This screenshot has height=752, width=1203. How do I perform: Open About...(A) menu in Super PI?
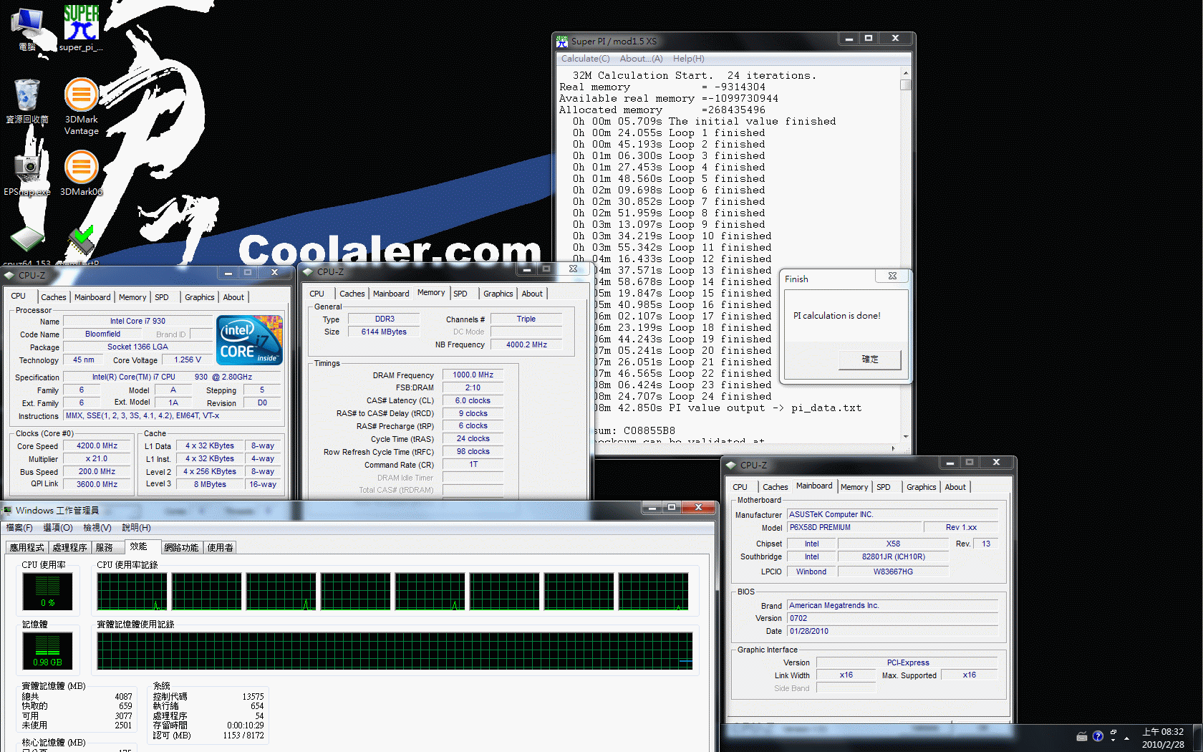pyautogui.click(x=641, y=59)
